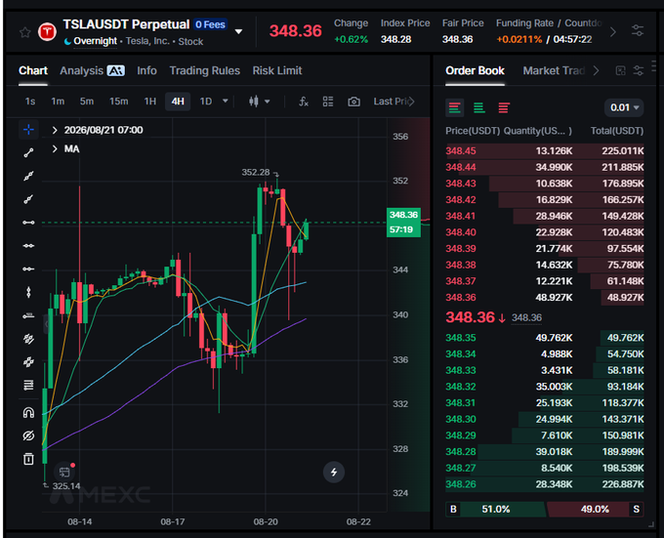Select the vertical line tool
The height and width of the screenshot is (538, 664).
28,292
